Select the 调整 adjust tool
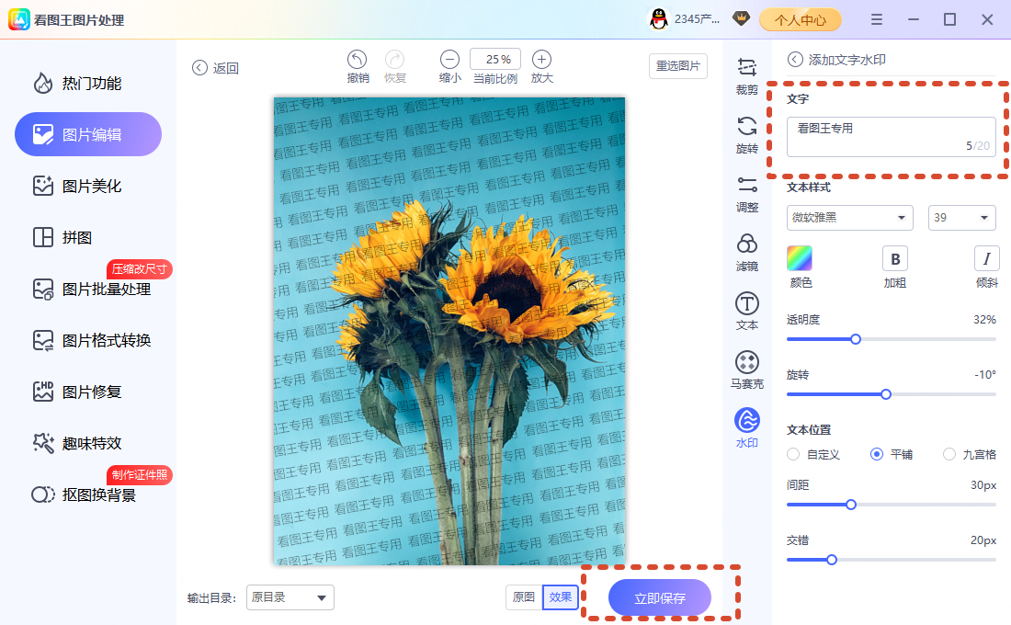Screen dimensions: 1011x625 tap(746, 194)
